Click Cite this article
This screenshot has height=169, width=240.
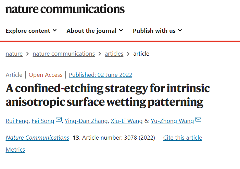(182, 138)
